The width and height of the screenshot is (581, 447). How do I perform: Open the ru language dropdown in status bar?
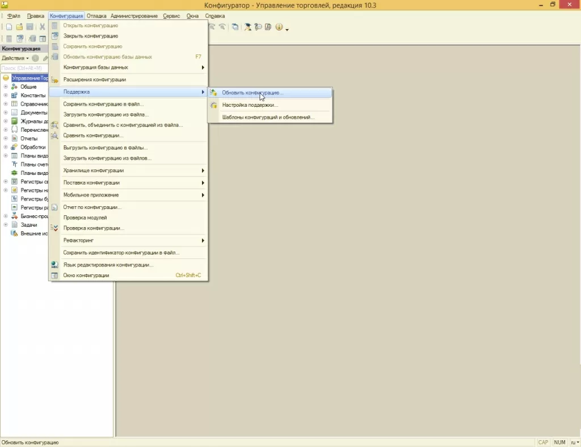point(575,442)
